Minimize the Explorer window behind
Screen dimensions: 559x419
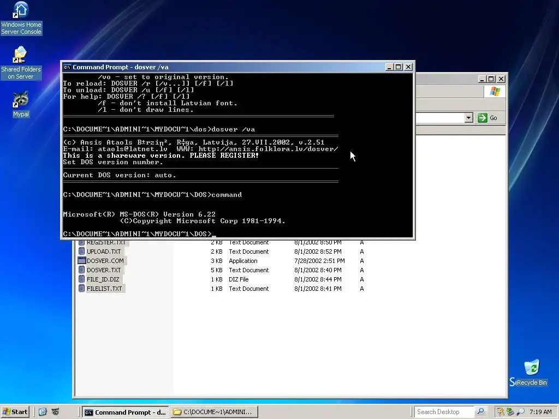tap(481, 79)
